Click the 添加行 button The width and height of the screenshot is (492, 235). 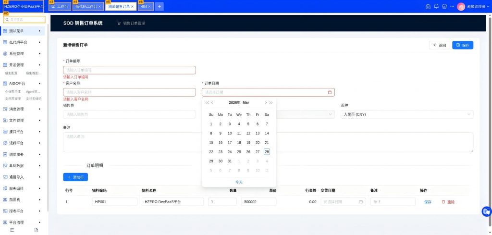[75, 177]
